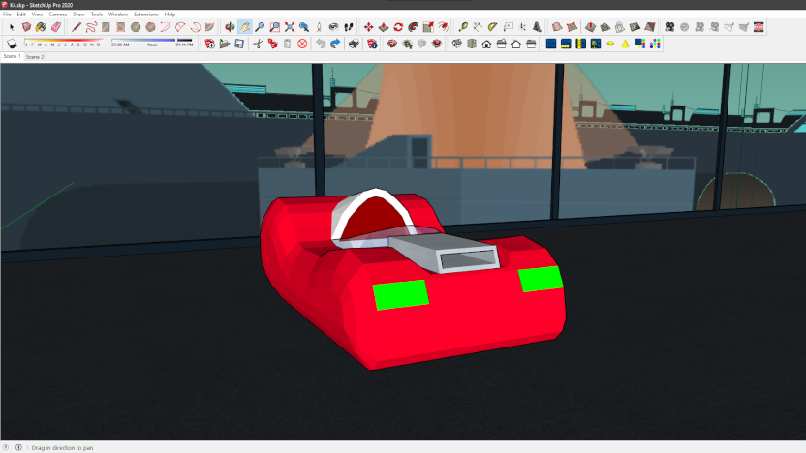
Task: Select the Circle tool
Action: tap(136, 27)
